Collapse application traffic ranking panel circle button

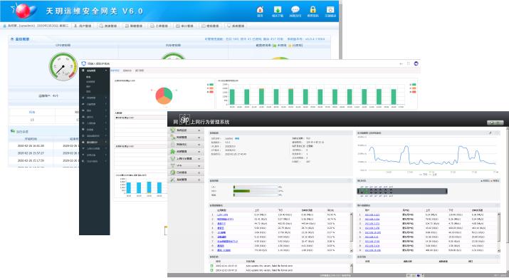(x=350, y=205)
